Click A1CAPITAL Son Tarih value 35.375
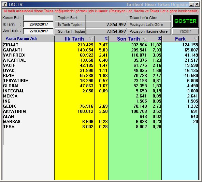The image size is (202, 182). click(x=140, y=60)
